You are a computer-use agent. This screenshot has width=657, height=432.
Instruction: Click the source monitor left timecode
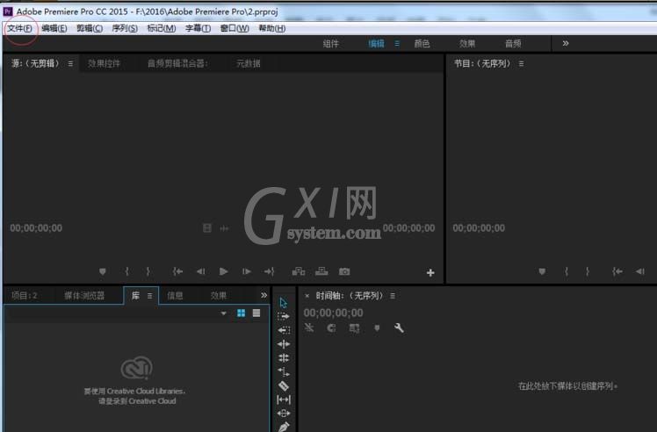click(x=36, y=228)
